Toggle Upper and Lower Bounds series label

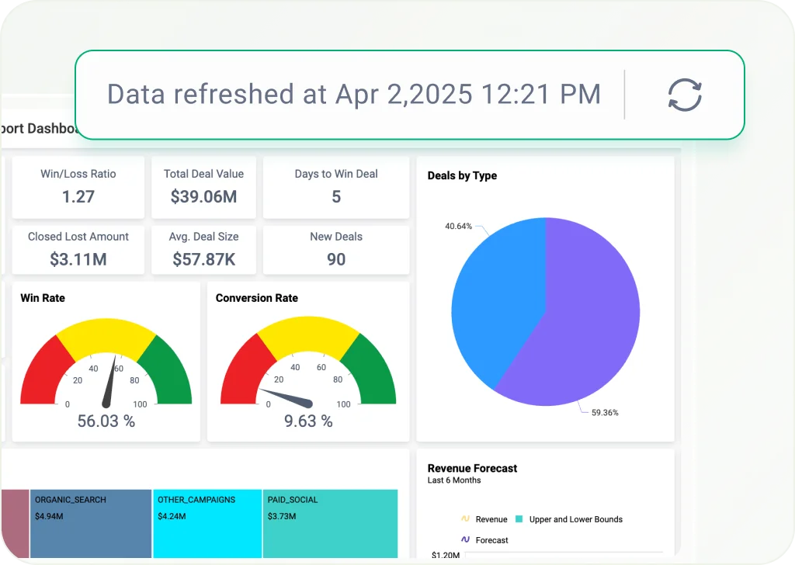click(x=575, y=519)
